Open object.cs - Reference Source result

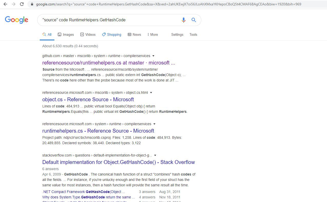point(88,99)
